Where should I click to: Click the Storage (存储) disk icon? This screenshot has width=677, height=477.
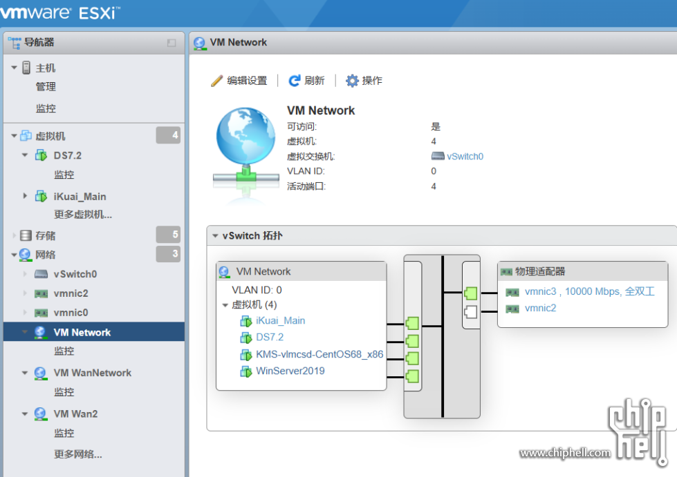point(26,235)
